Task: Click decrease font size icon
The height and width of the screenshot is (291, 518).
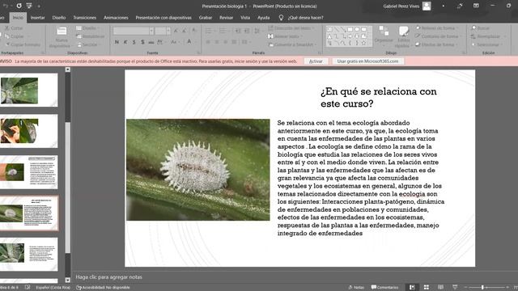Action: tap(185, 31)
